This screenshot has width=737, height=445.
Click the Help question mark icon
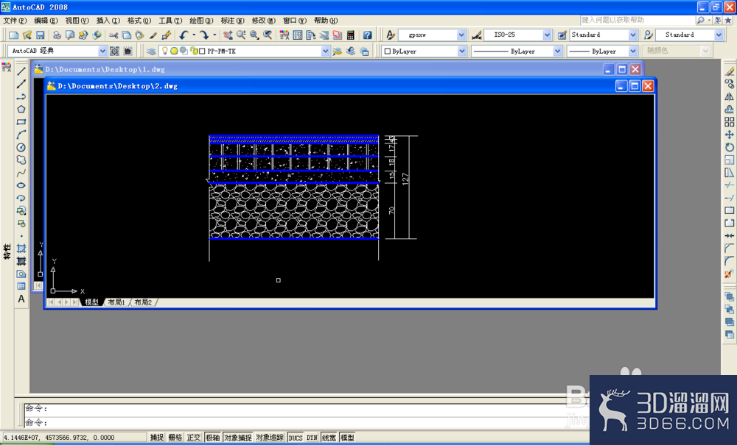pyautogui.click(x=368, y=35)
